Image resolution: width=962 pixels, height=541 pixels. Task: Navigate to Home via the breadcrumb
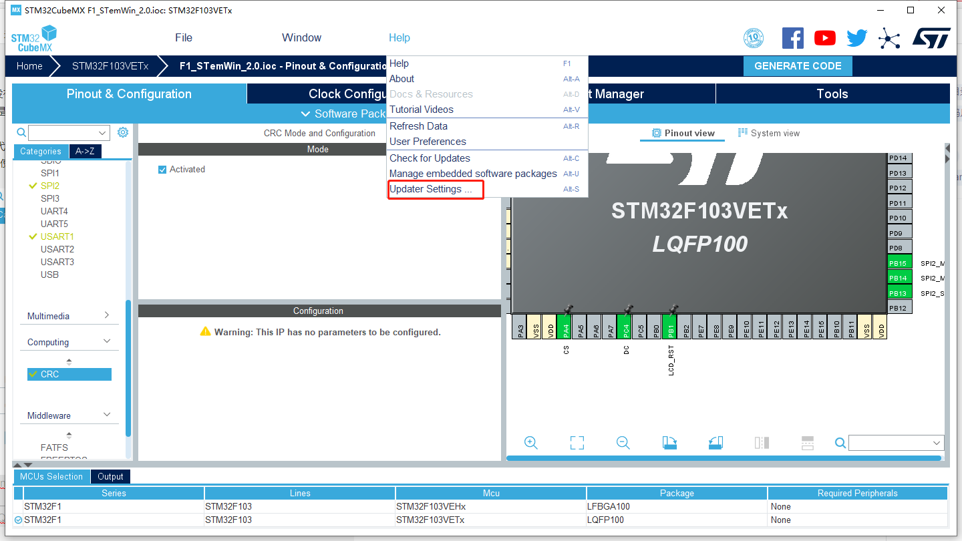tap(29, 65)
